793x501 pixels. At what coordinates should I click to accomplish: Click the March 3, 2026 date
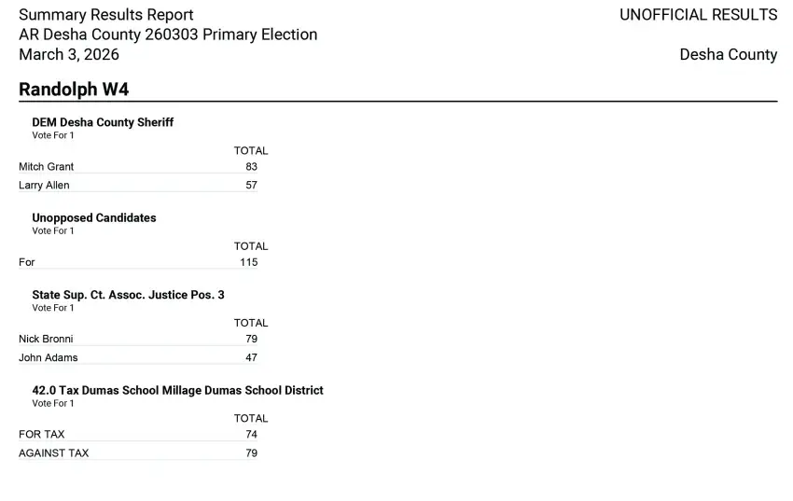coord(69,54)
